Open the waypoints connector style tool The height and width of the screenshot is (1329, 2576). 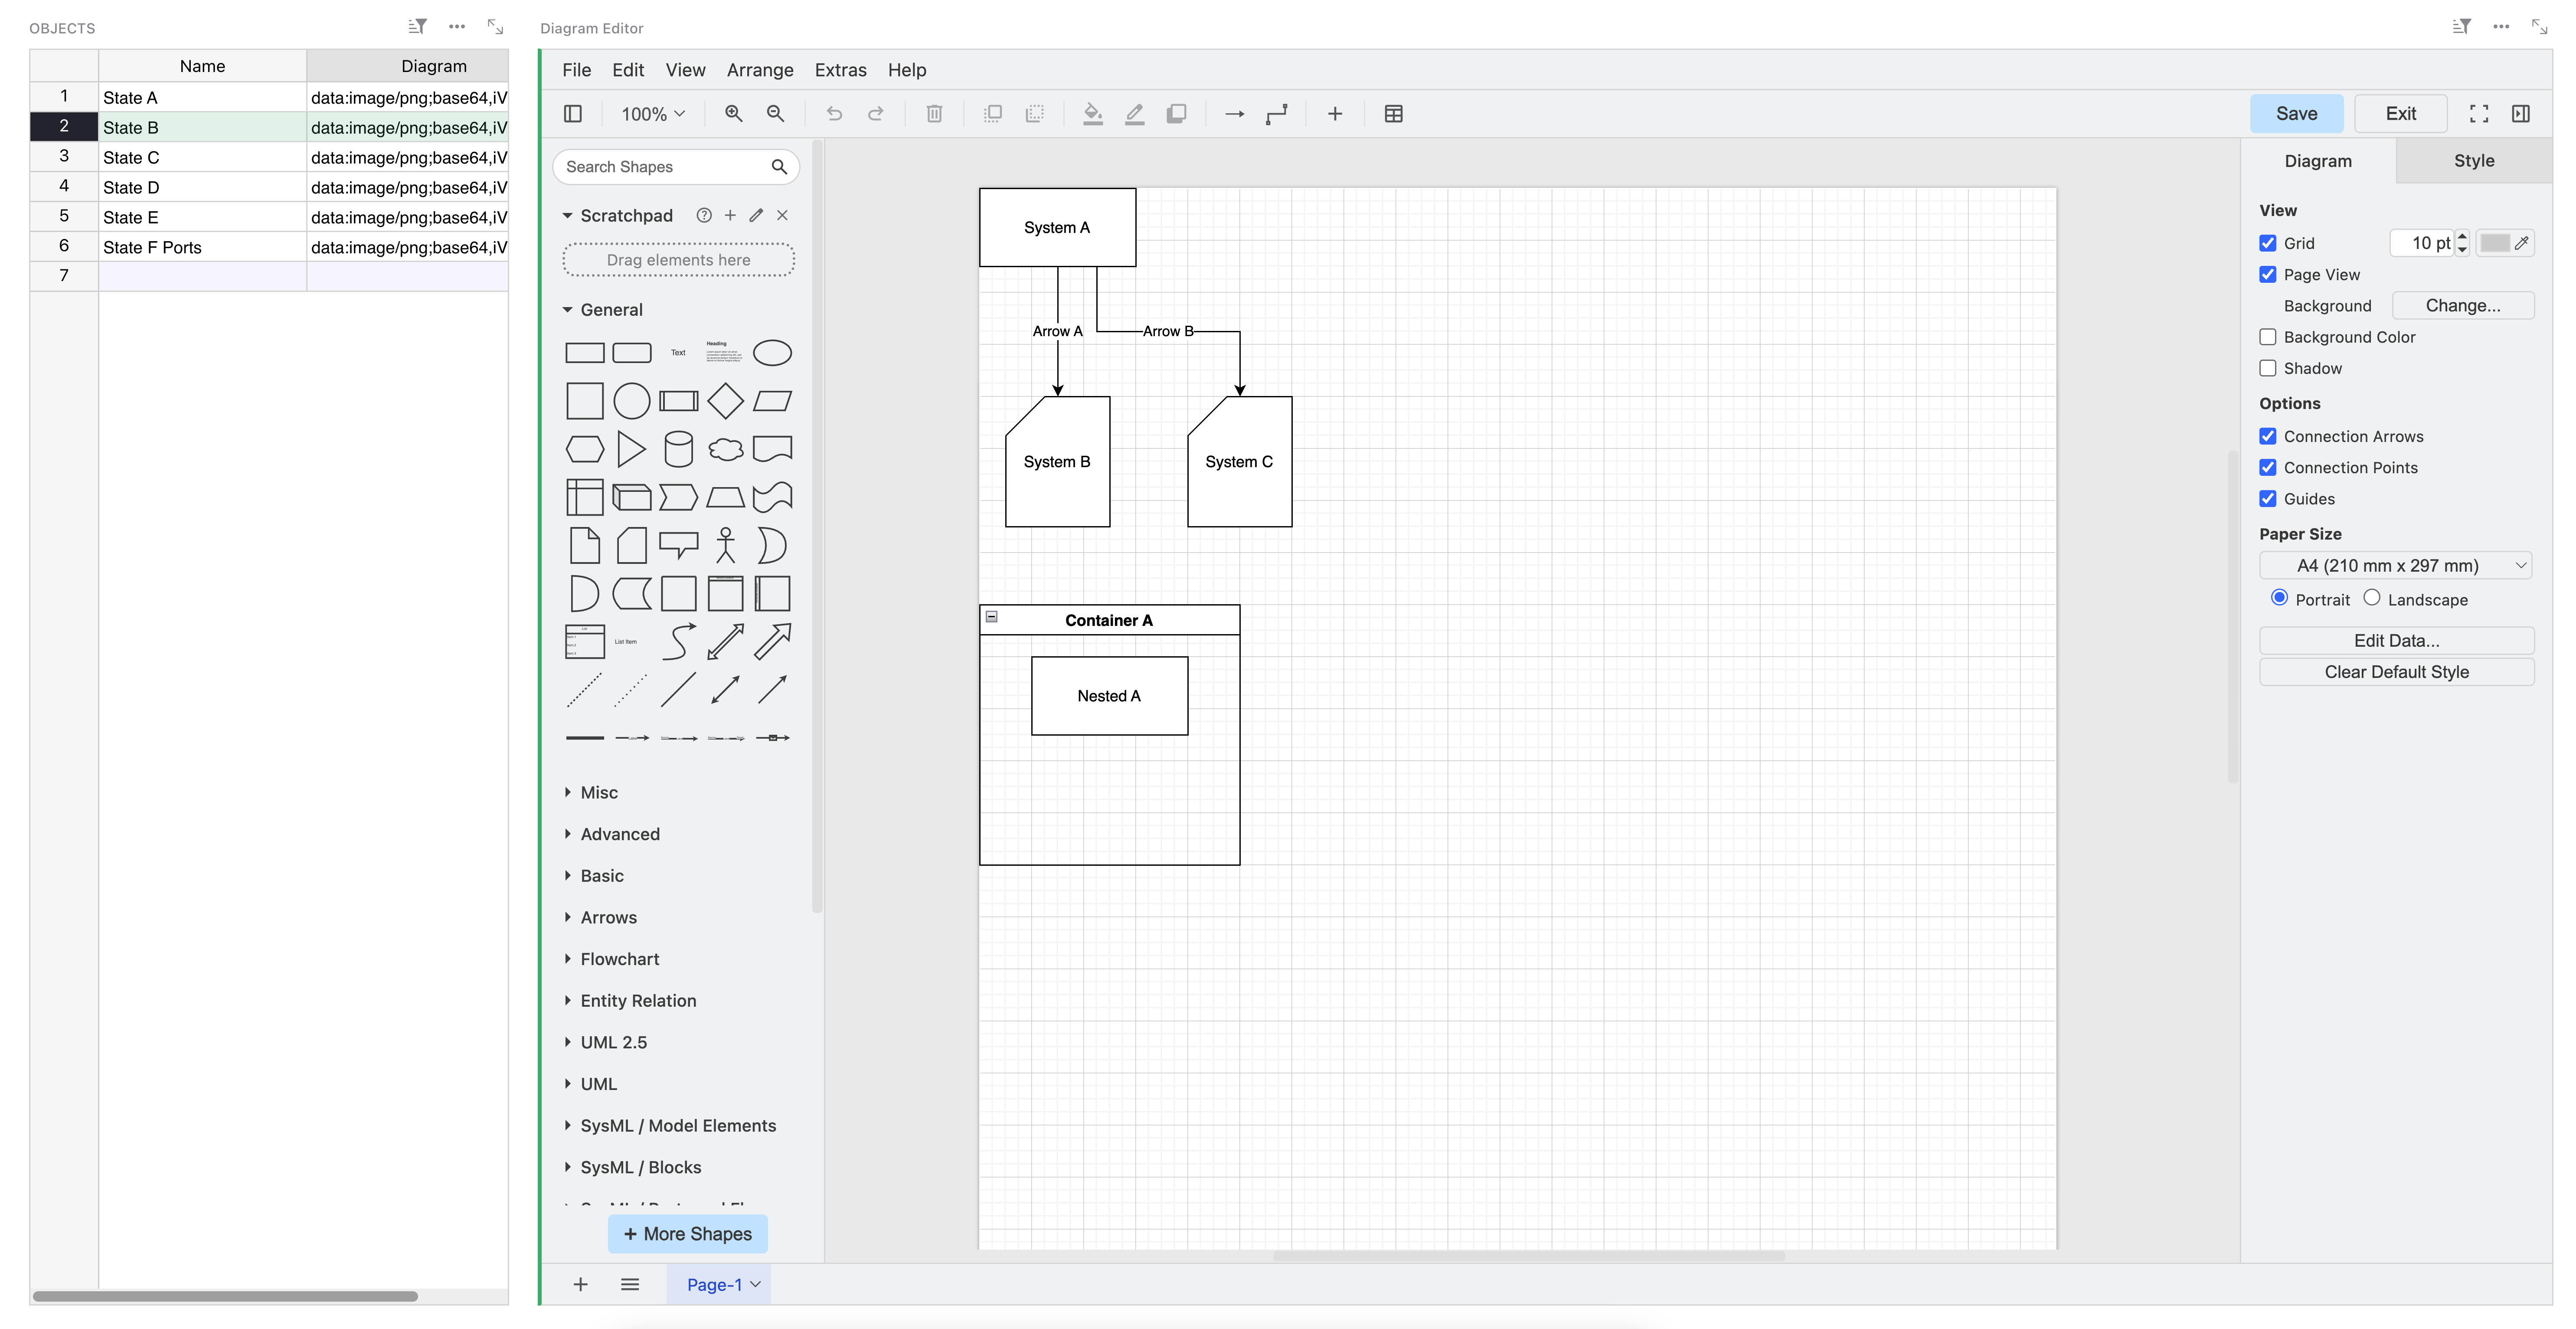click(x=1277, y=114)
